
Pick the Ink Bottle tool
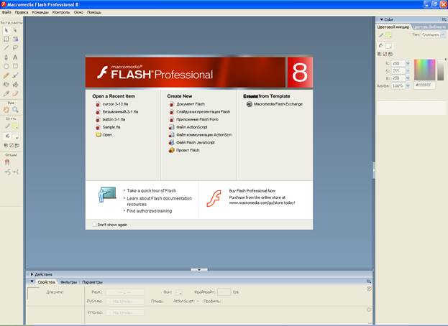pos(6,85)
